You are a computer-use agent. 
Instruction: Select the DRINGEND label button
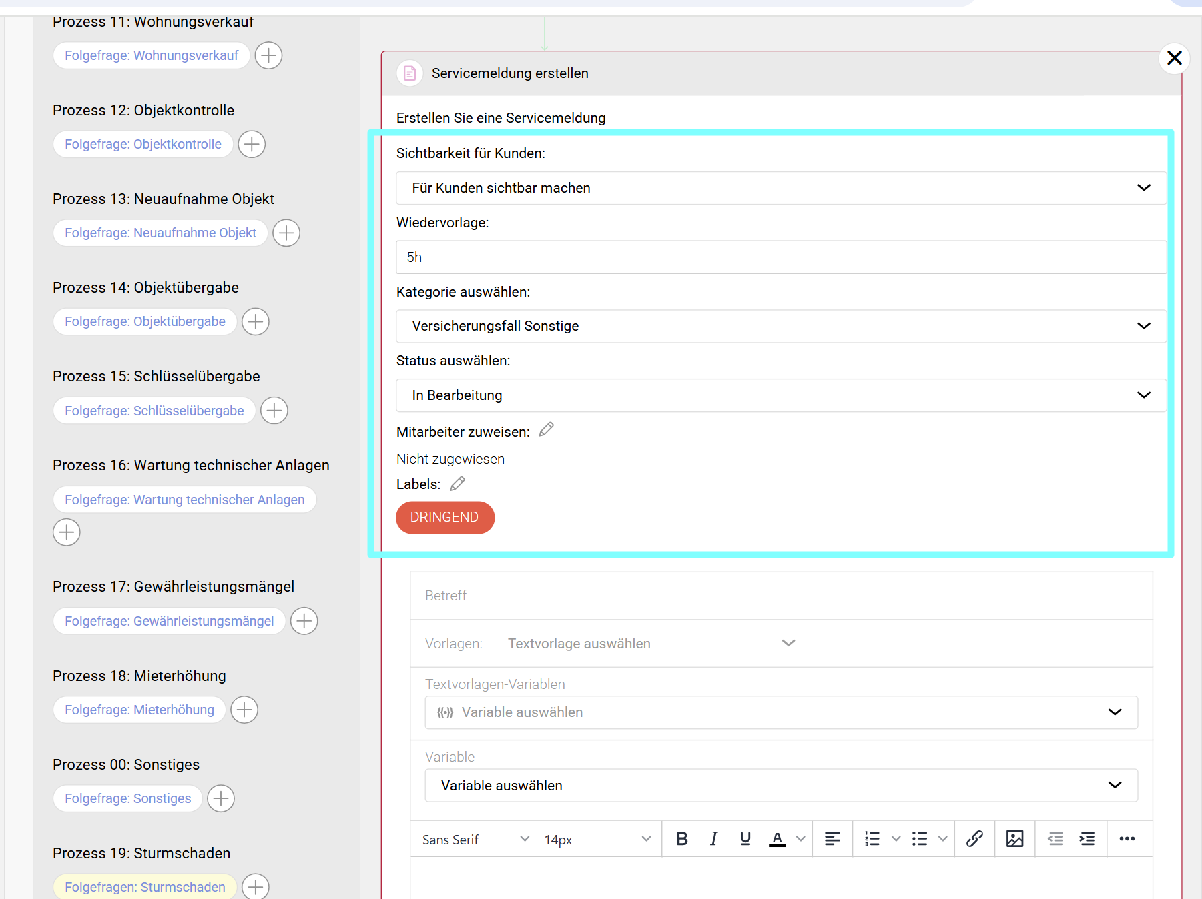[x=444, y=518]
